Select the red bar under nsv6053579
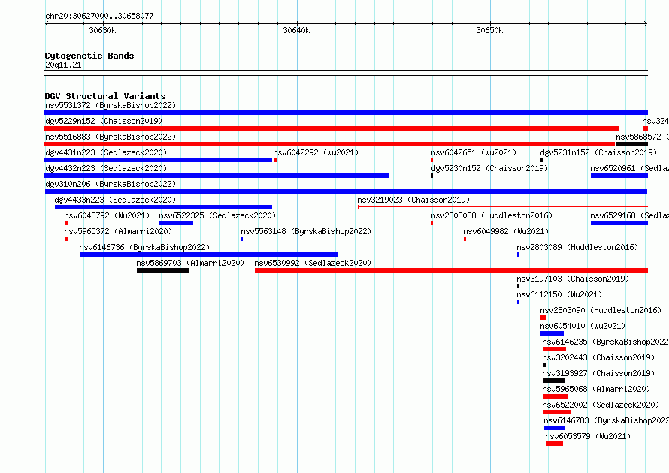This screenshot has width=669, height=473. (x=554, y=444)
